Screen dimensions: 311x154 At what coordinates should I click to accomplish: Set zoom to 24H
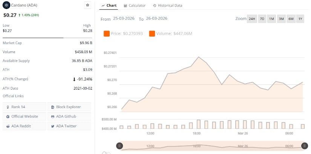click(251, 19)
